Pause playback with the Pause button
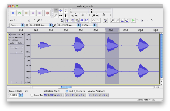 click(13, 13)
